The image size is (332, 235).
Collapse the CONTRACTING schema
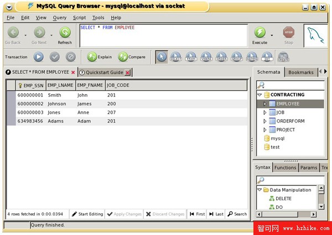click(260, 95)
